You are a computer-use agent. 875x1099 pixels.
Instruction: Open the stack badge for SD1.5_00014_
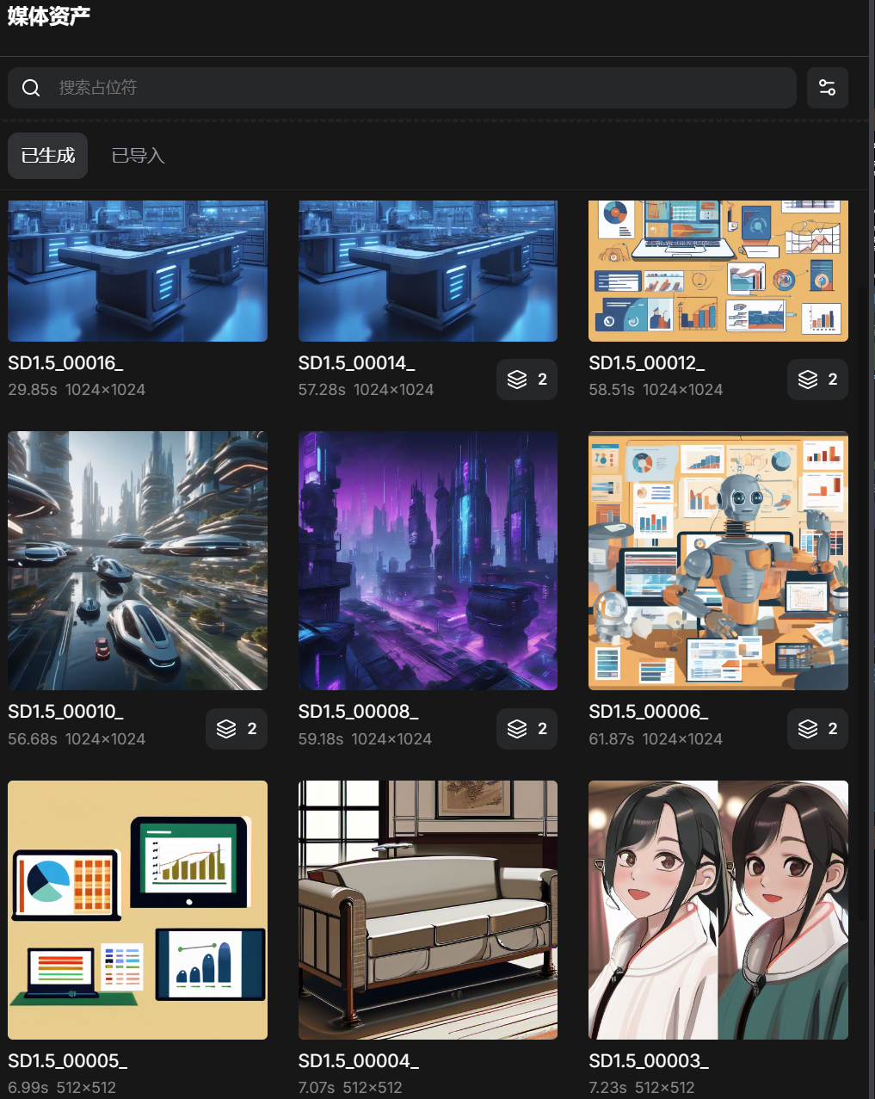527,380
